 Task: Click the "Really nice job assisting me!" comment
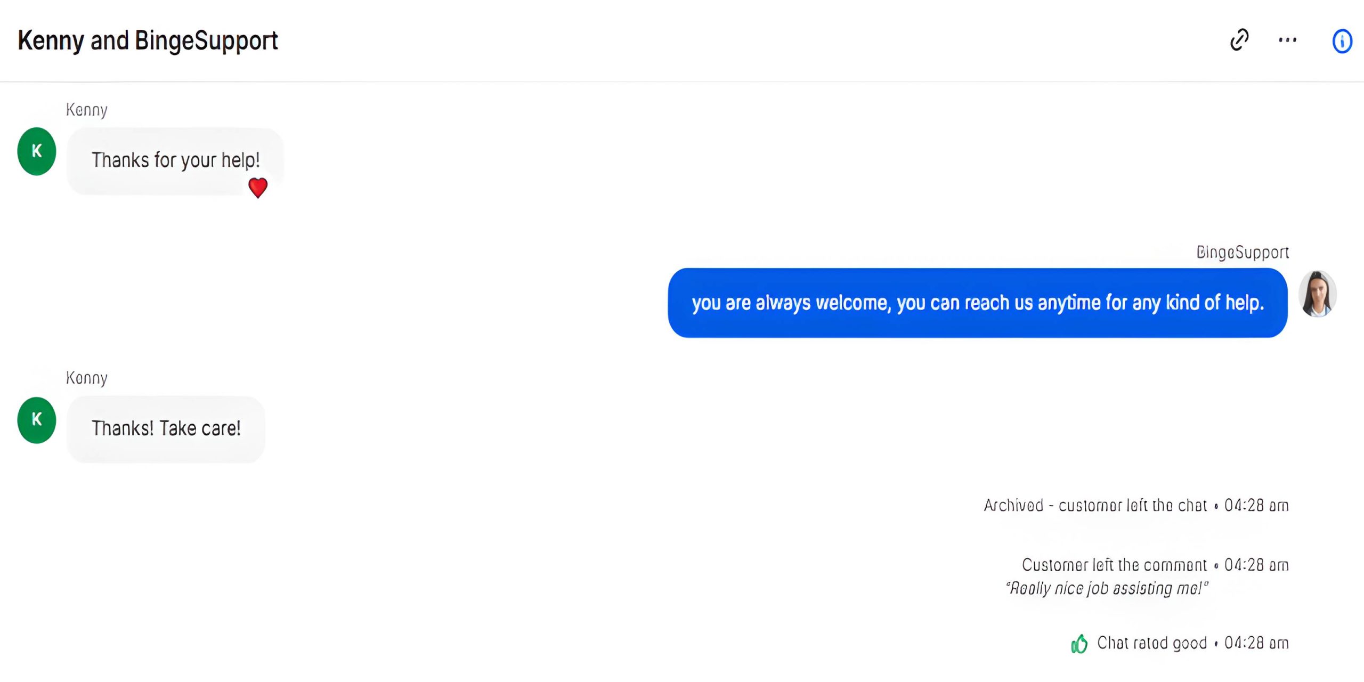coord(1107,588)
